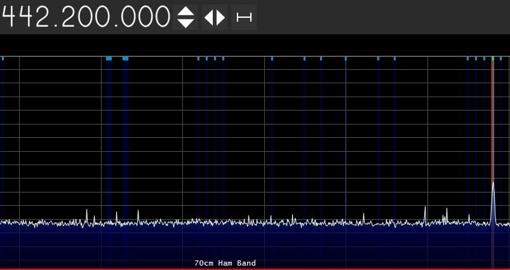Select the rightmost of two wide blue markers

pyautogui.click(x=125, y=58)
